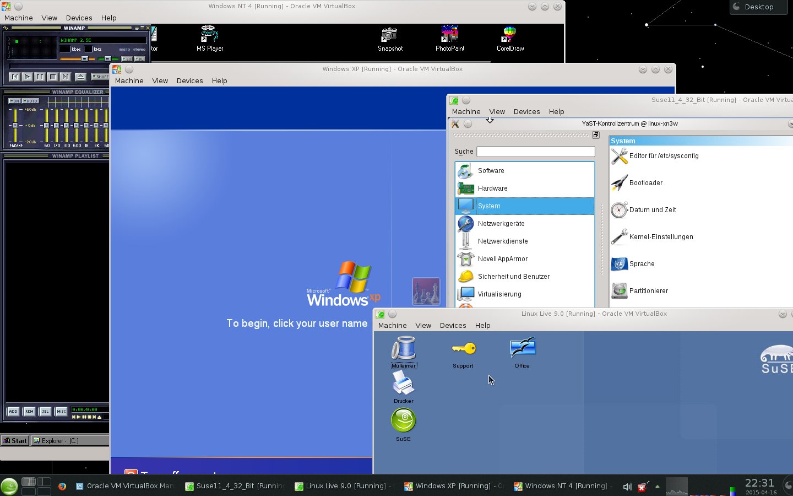Image resolution: width=793 pixels, height=496 pixels.
Task: Open Machine menu in Linux Live 9.0 window
Action: 393,325
